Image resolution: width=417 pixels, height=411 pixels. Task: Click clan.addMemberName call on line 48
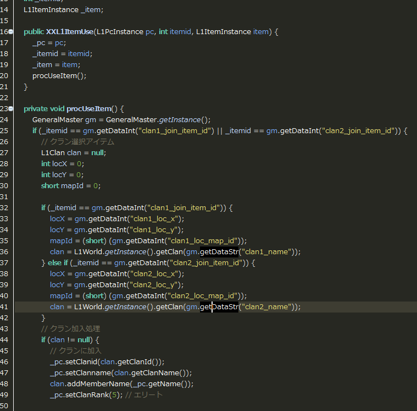122,384
